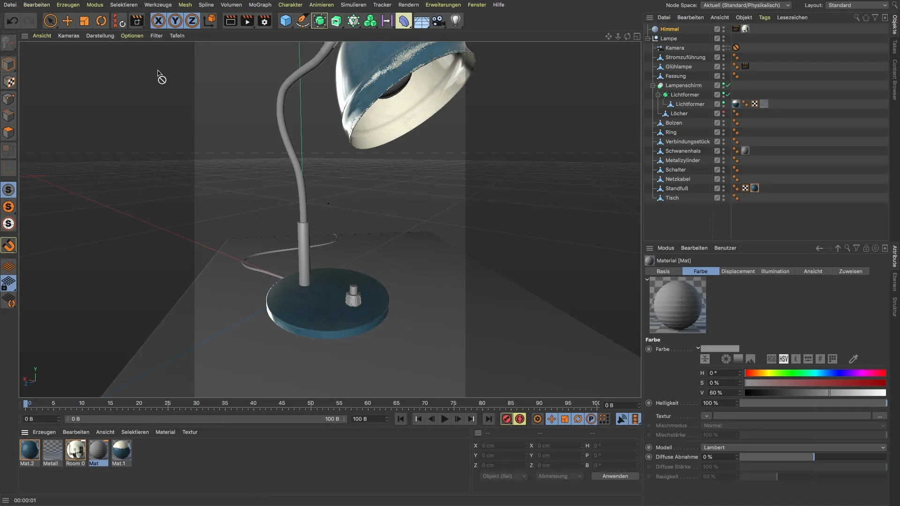
Task: Adjust the V brightness slider
Action: [x=815, y=393]
